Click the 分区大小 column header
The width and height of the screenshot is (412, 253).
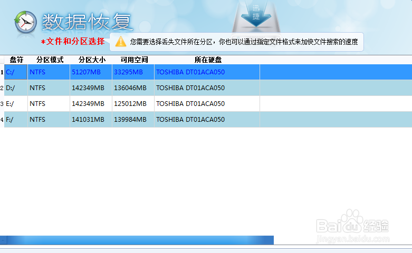(x=91, y=60)
